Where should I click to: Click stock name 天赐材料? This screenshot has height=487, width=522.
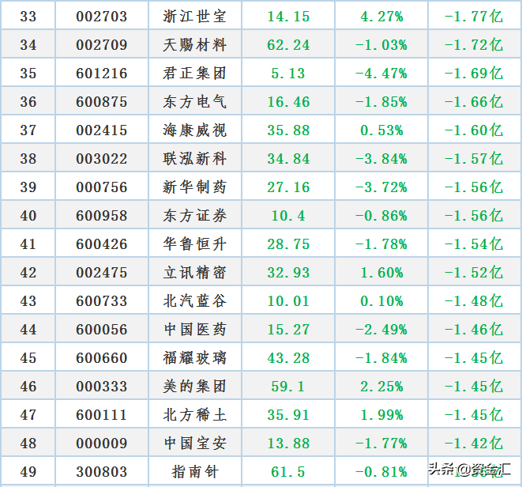point(195,44)
